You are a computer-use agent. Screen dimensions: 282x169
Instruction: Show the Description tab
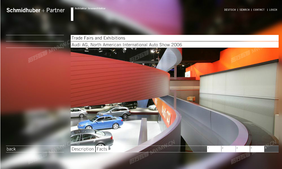point(83,149)
